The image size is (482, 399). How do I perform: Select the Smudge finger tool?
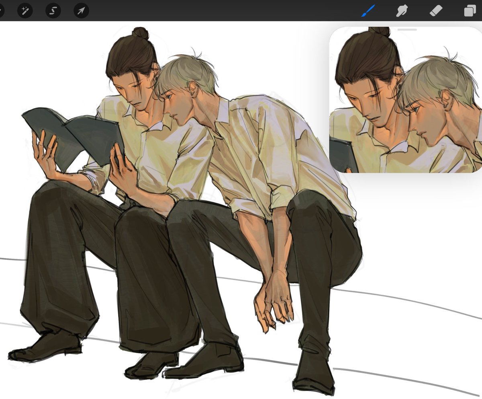point(402,11)
